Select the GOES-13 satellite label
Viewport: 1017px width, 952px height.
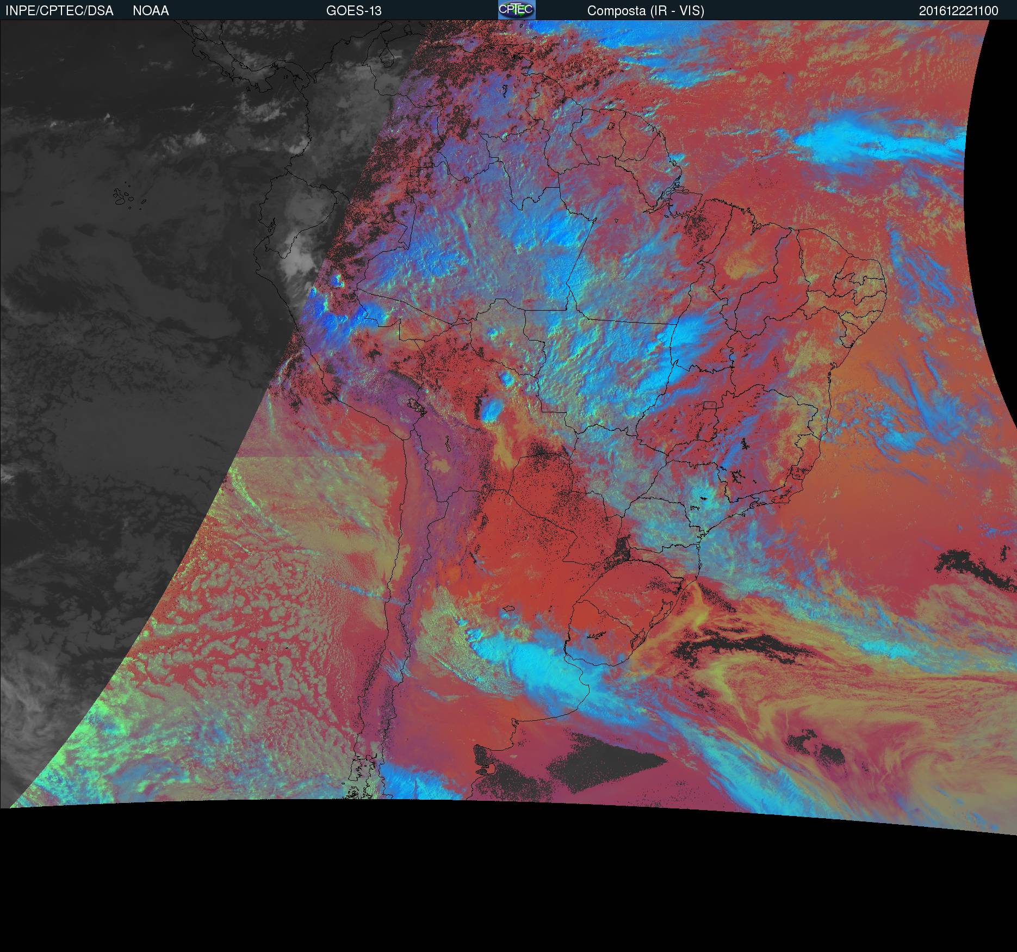tap(354, 11)
